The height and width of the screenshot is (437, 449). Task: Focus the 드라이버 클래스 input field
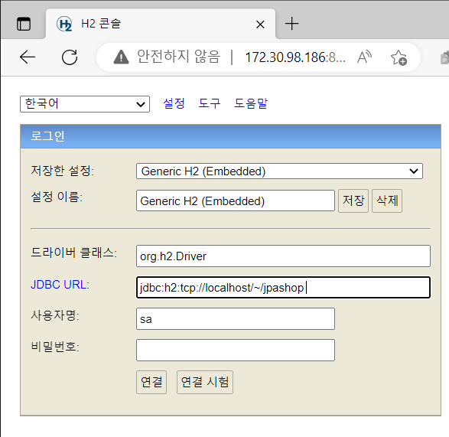[283, 256]
